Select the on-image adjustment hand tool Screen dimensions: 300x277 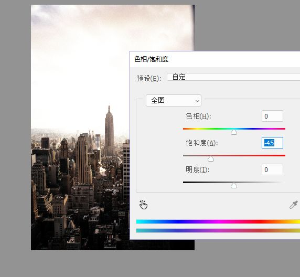(143, 205)
